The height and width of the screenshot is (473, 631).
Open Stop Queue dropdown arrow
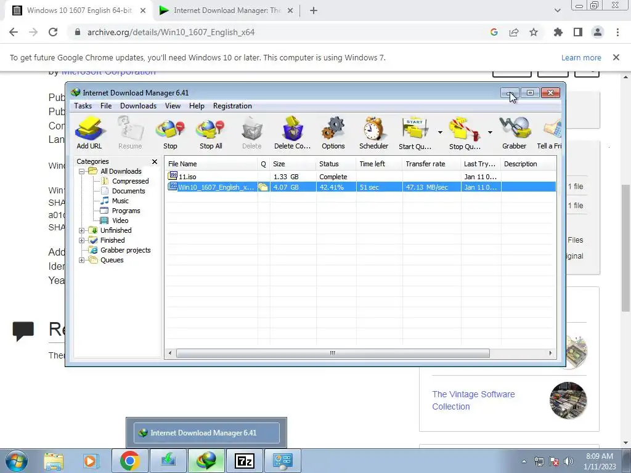tap(490, 132)
